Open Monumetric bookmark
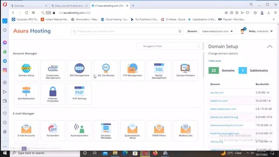Screen dimensions: 279x157 tap(85, 19)
